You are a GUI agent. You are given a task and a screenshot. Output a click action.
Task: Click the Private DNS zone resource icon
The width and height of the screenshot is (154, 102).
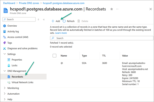[x=6, y=10]
